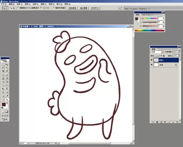The height and width of the screenshot is (147, 183).
Task: Open the File menu
Action: [x=4, y=4]
